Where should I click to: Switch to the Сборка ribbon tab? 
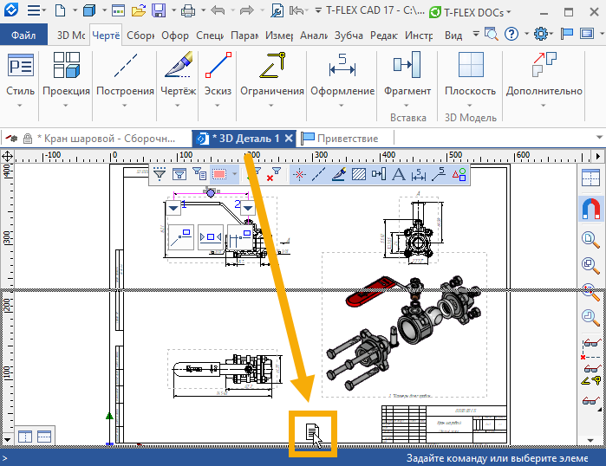[x=140, y=36]
